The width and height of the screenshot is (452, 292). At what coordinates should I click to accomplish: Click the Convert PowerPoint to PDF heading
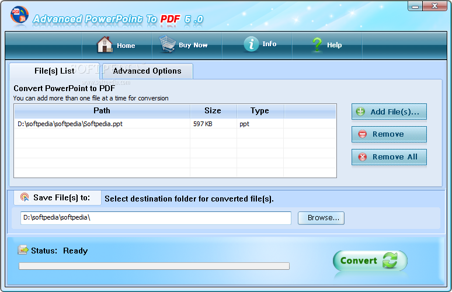click(x=64, y=88)
